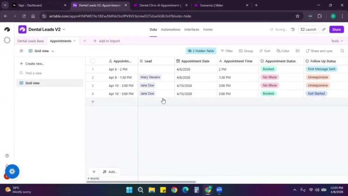The width and height of the screenshot is (348, 196).
Task: Add a new row with plus icon
Action: point(93,102)
